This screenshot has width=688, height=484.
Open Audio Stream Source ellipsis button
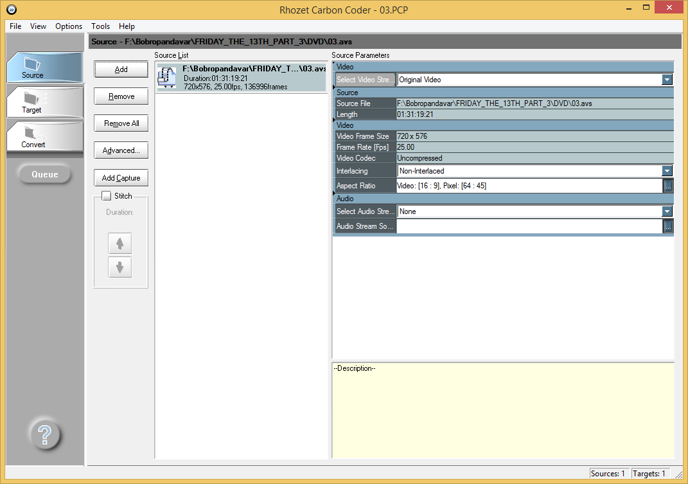click(x=667, y=226)
